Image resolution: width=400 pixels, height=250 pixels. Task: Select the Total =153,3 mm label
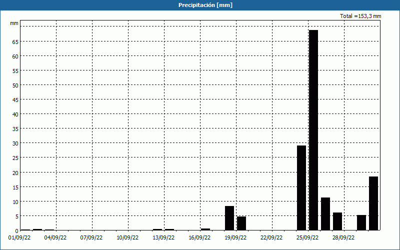pyautogui.click(x=360, y=16)
